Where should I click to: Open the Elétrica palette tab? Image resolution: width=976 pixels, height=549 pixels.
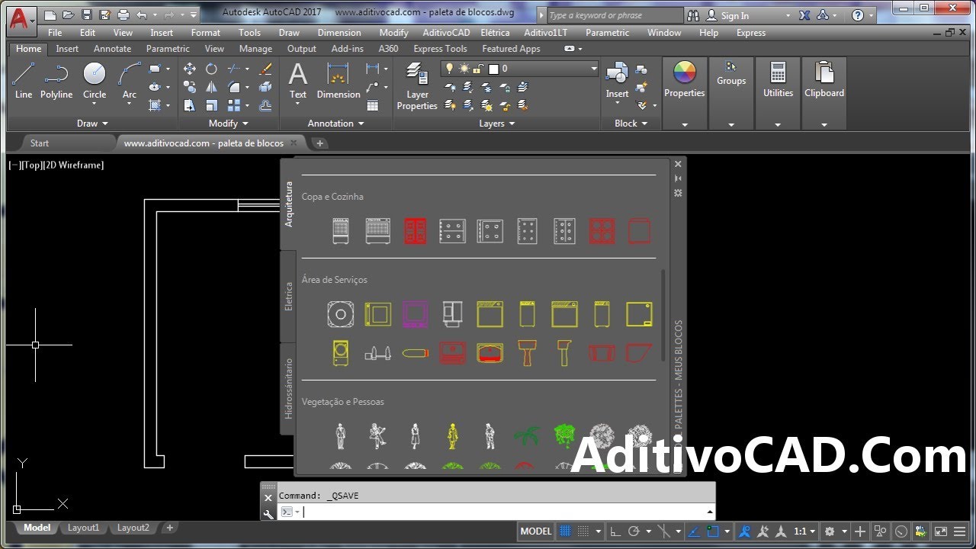288,297
